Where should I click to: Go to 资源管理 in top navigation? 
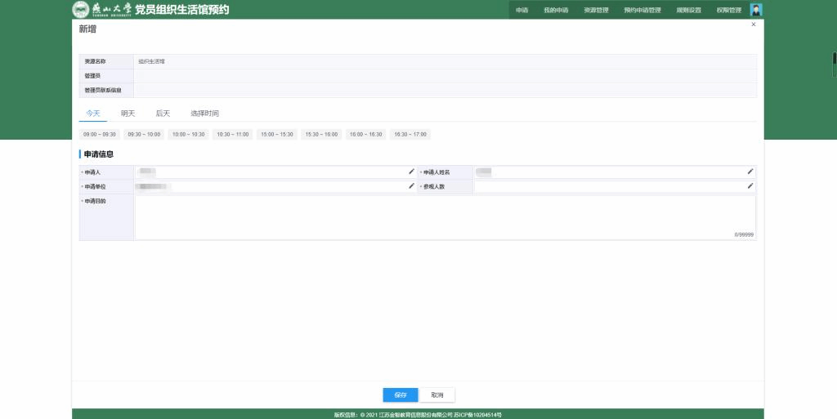[596, 11]
